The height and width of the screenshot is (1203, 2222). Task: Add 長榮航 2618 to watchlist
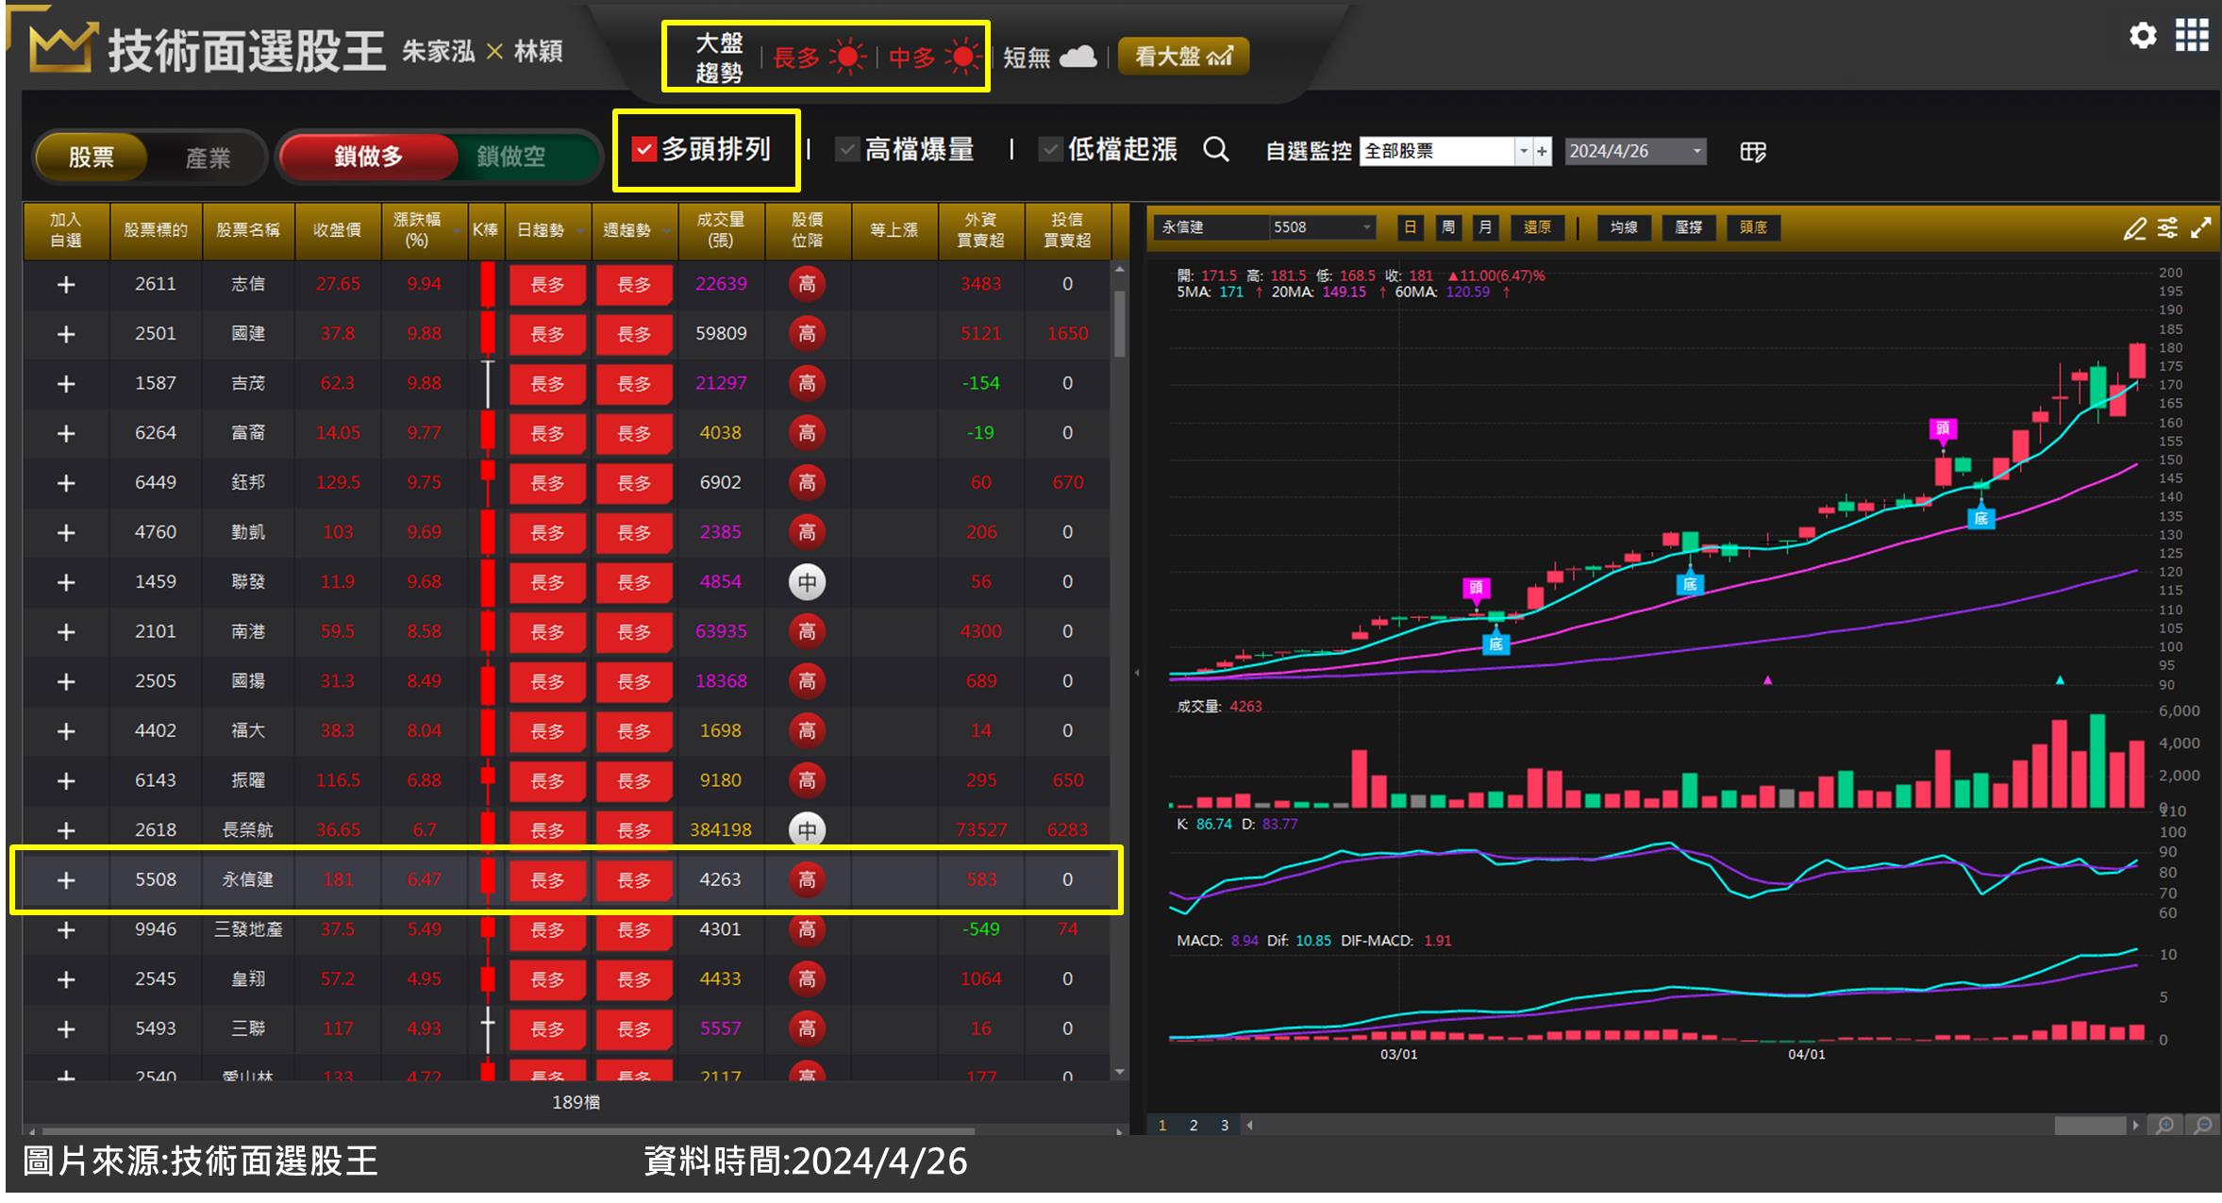pos(66,831)
